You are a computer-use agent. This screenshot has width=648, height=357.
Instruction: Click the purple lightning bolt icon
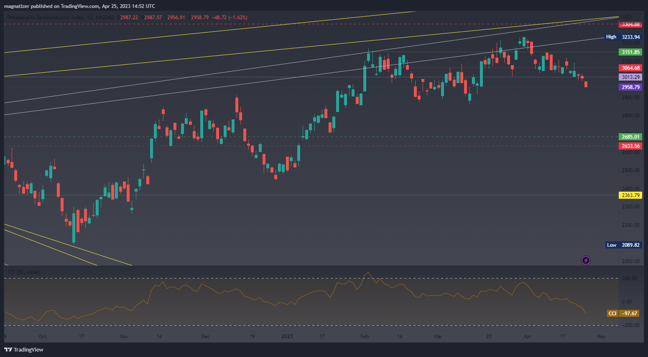click(586, 261)
